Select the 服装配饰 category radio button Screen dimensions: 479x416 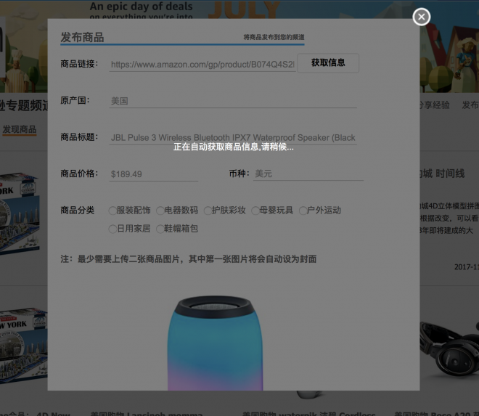(x=112, y=211)
